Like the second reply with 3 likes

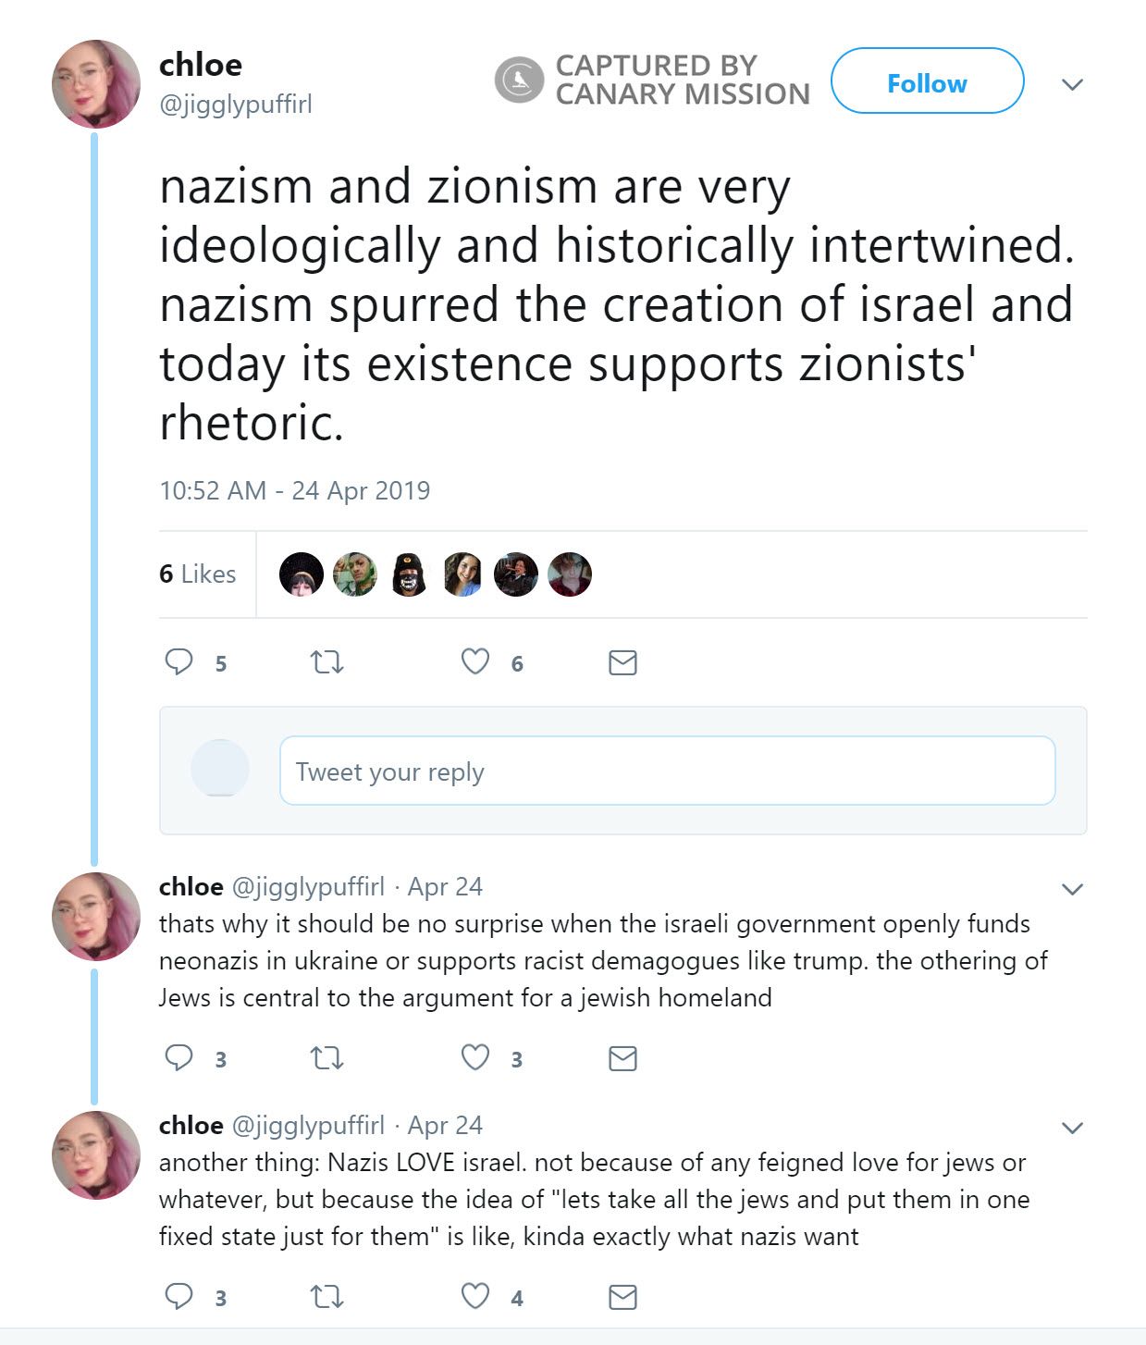click(x=475, y=1057)
